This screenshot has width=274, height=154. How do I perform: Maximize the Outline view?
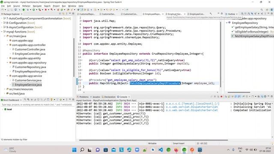[272, 14]
